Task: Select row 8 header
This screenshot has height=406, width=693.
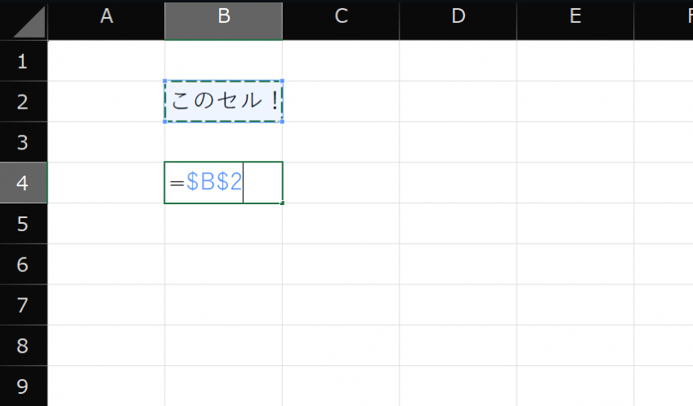Action: click(x=23, y=346)
